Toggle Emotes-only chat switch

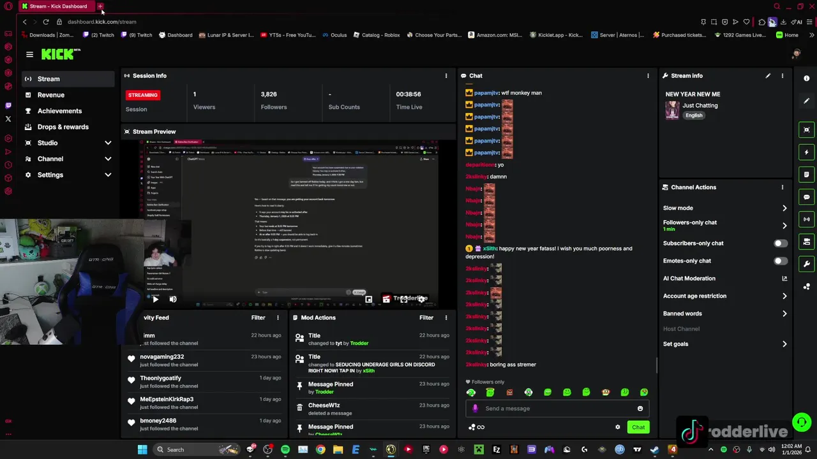tap(780, 261)
